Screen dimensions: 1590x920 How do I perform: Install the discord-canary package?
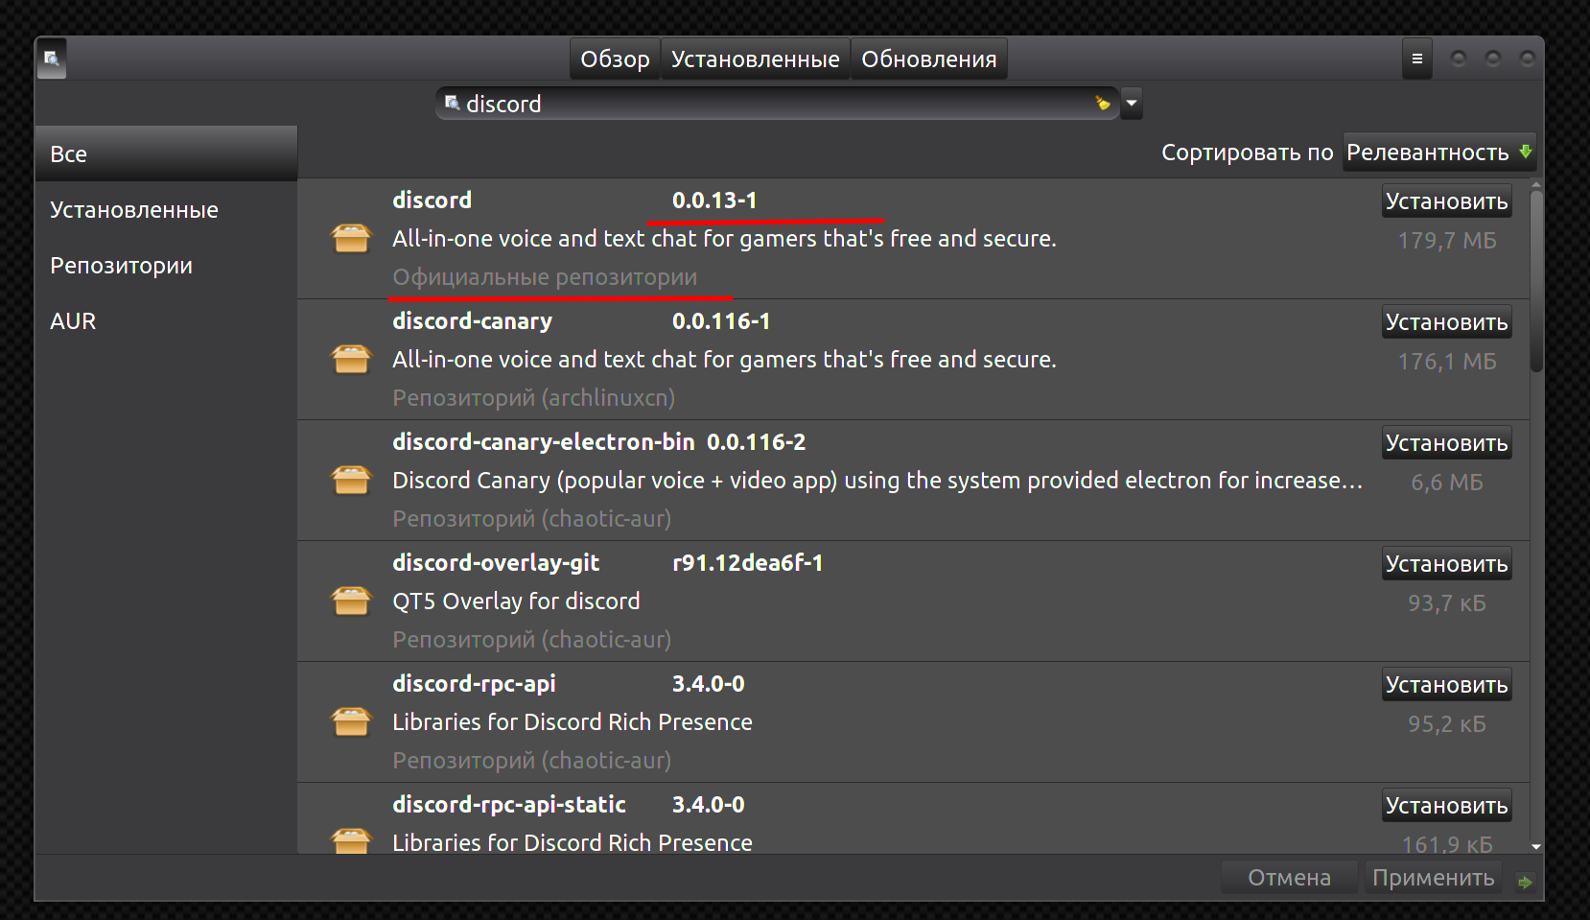tap(1447, 322)
